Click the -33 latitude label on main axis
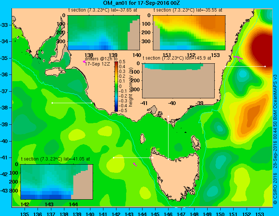 (x=4, y=25)
